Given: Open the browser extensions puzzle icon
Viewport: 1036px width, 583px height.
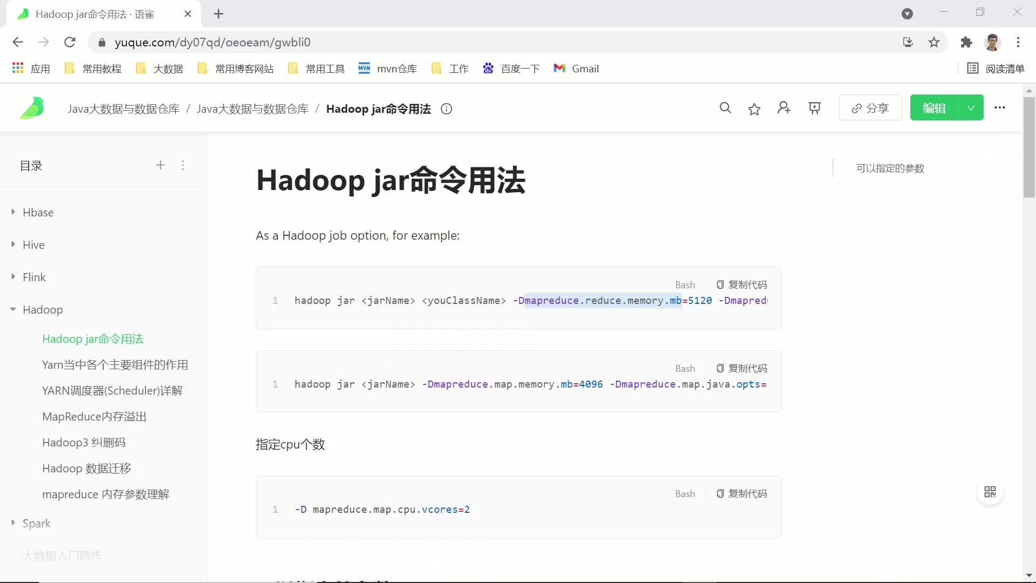Looking at the screenshot, I should [x=966, y=42].
